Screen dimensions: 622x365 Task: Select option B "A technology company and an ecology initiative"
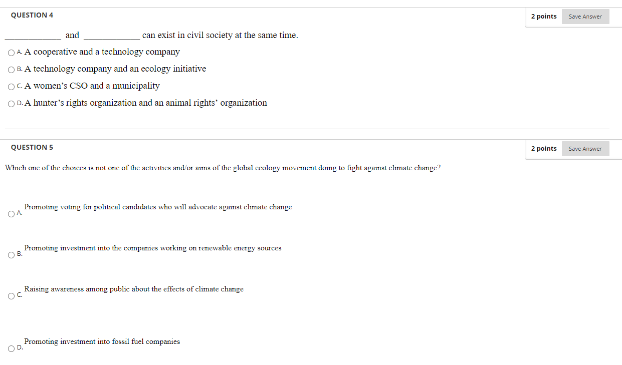point(11,70)
